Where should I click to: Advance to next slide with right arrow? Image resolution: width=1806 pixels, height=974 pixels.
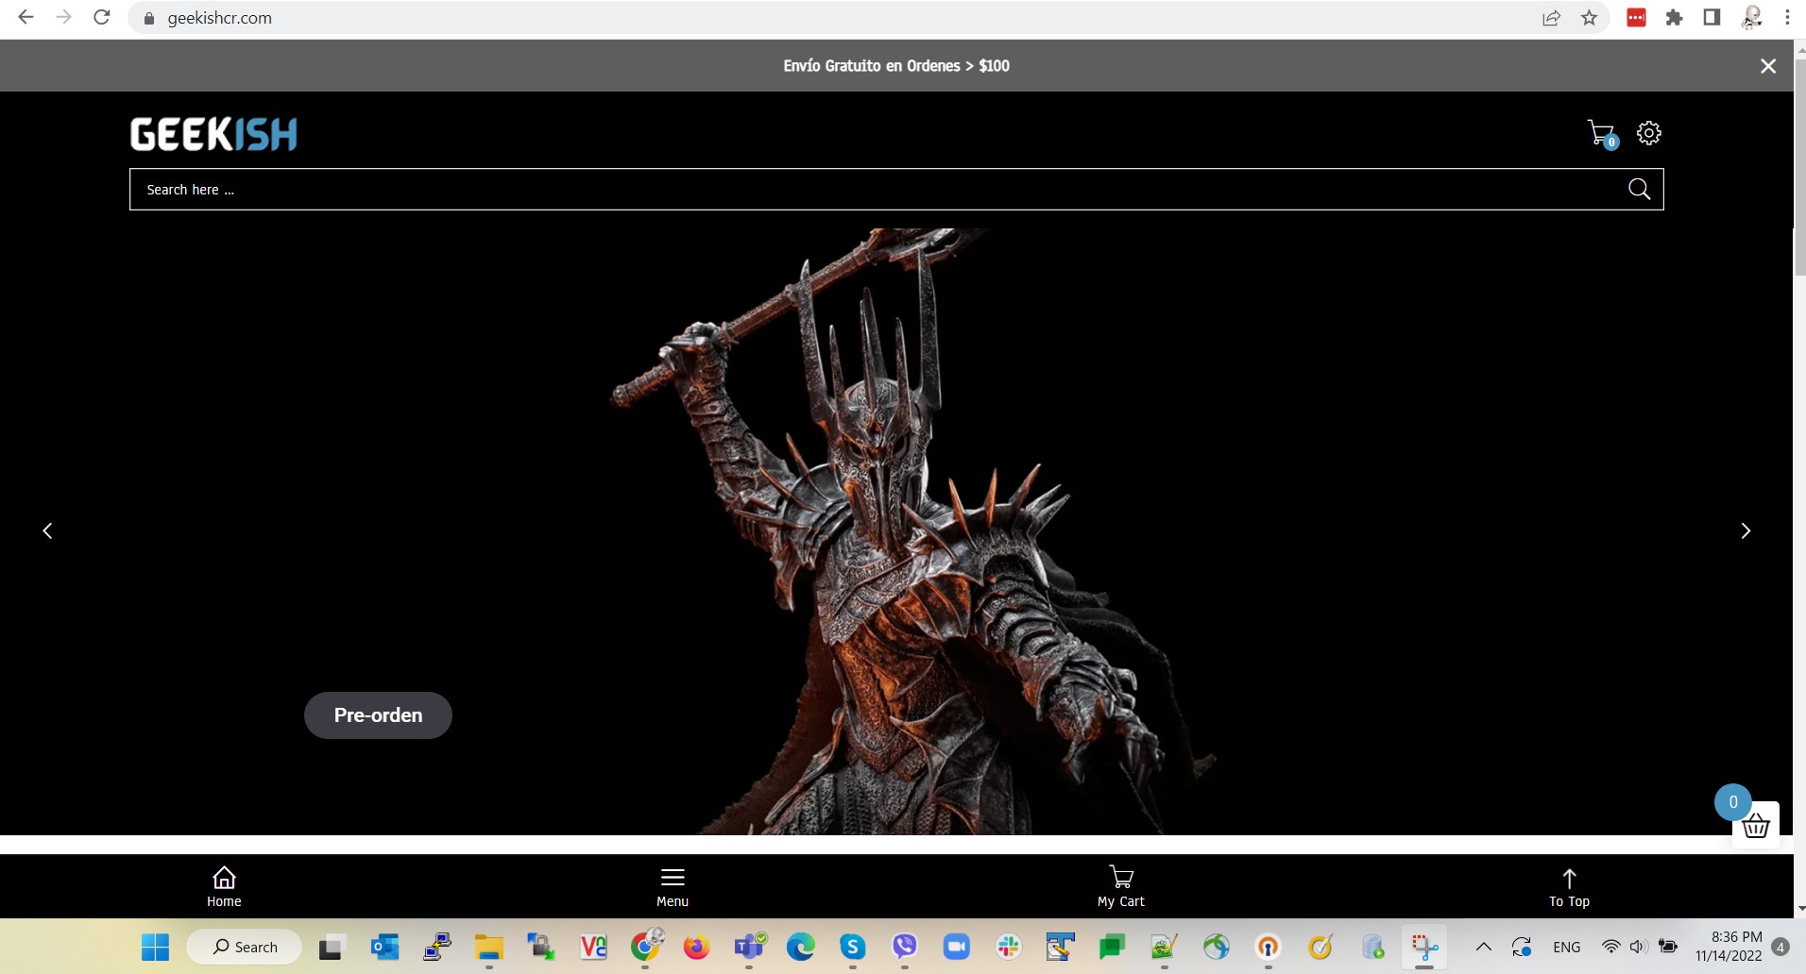click(x=1746, y=530)
